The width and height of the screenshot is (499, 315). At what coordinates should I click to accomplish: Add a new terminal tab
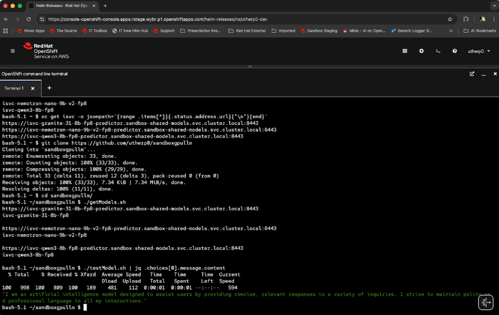point(50,88)
